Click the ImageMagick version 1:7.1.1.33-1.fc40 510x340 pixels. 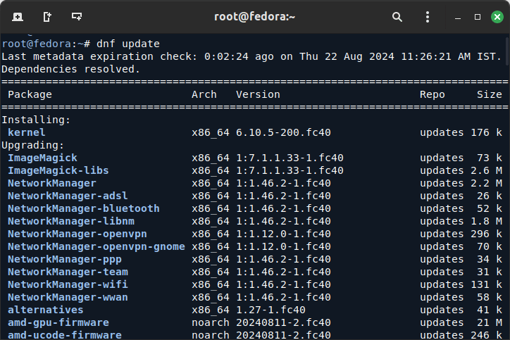click(290, 158)
